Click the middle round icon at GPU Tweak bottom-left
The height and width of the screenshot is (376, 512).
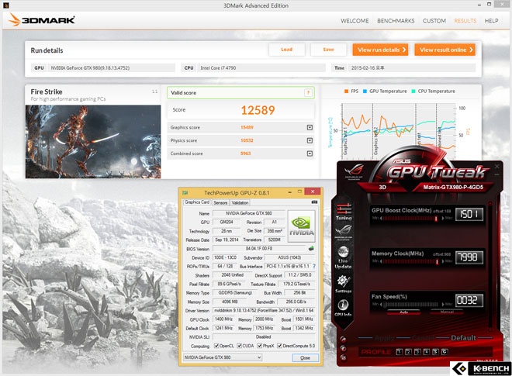tap(343, 348)
